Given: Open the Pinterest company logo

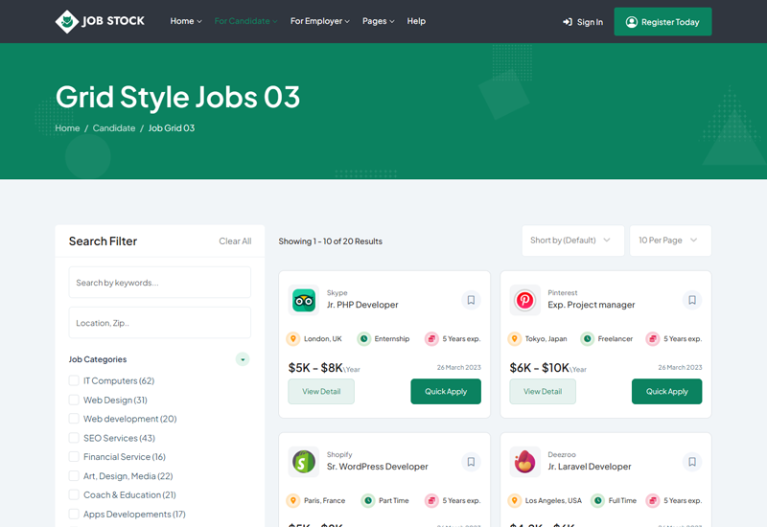Looking at the screenshot, I should pos(524,300).
